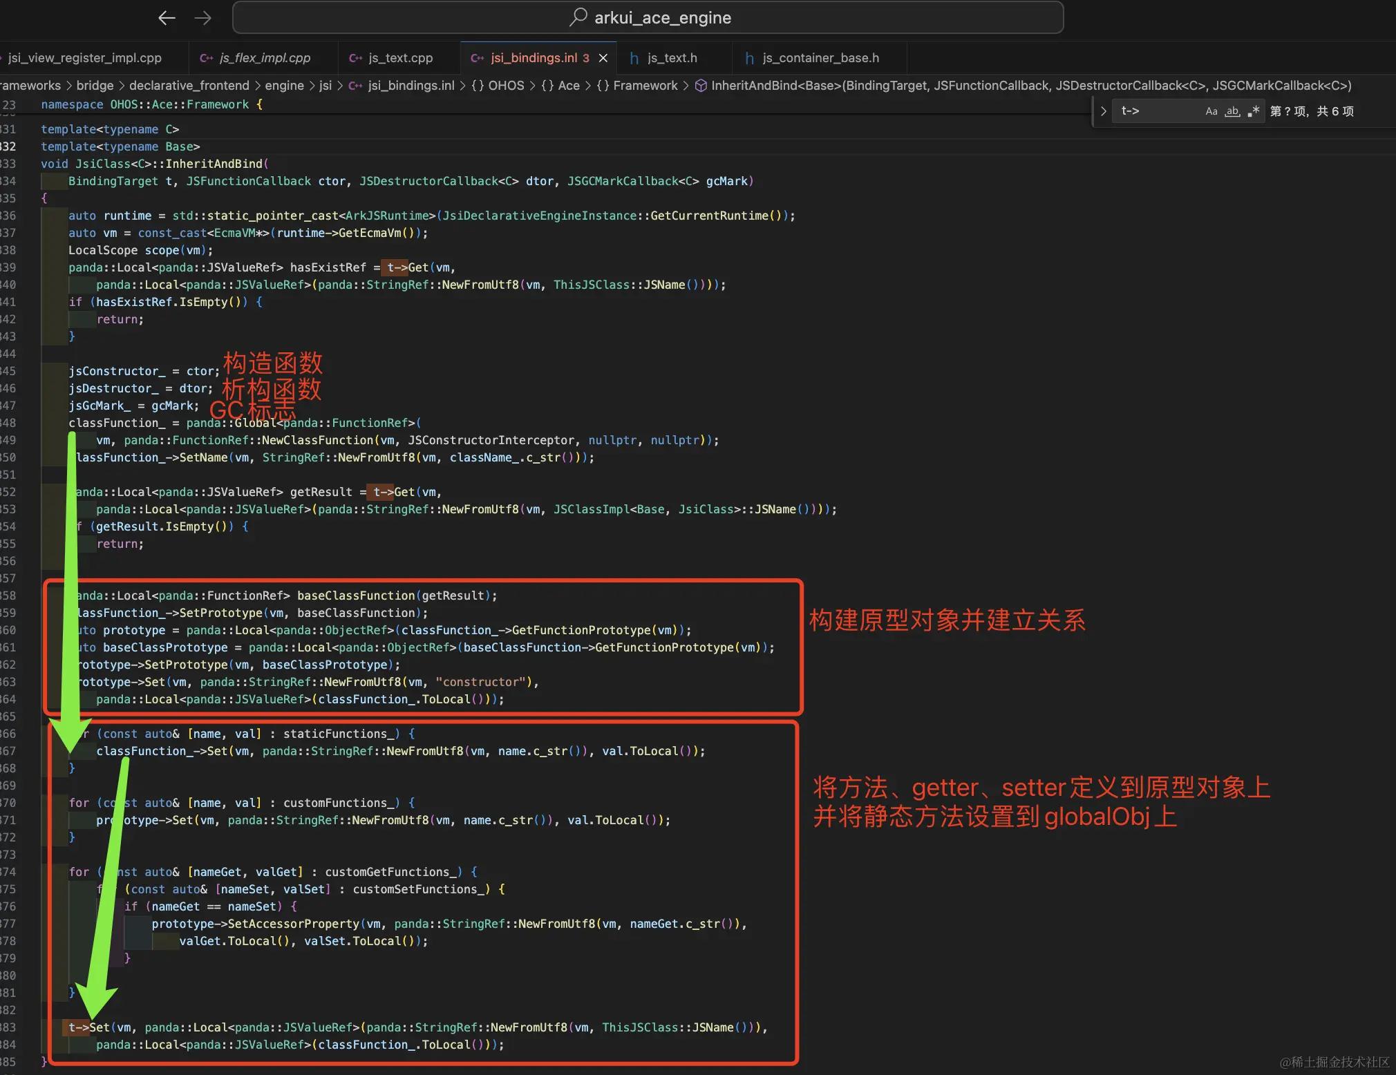
Task: Toggle Match Case (Aa) in find widget
Action: click(x=1211, y=111)
